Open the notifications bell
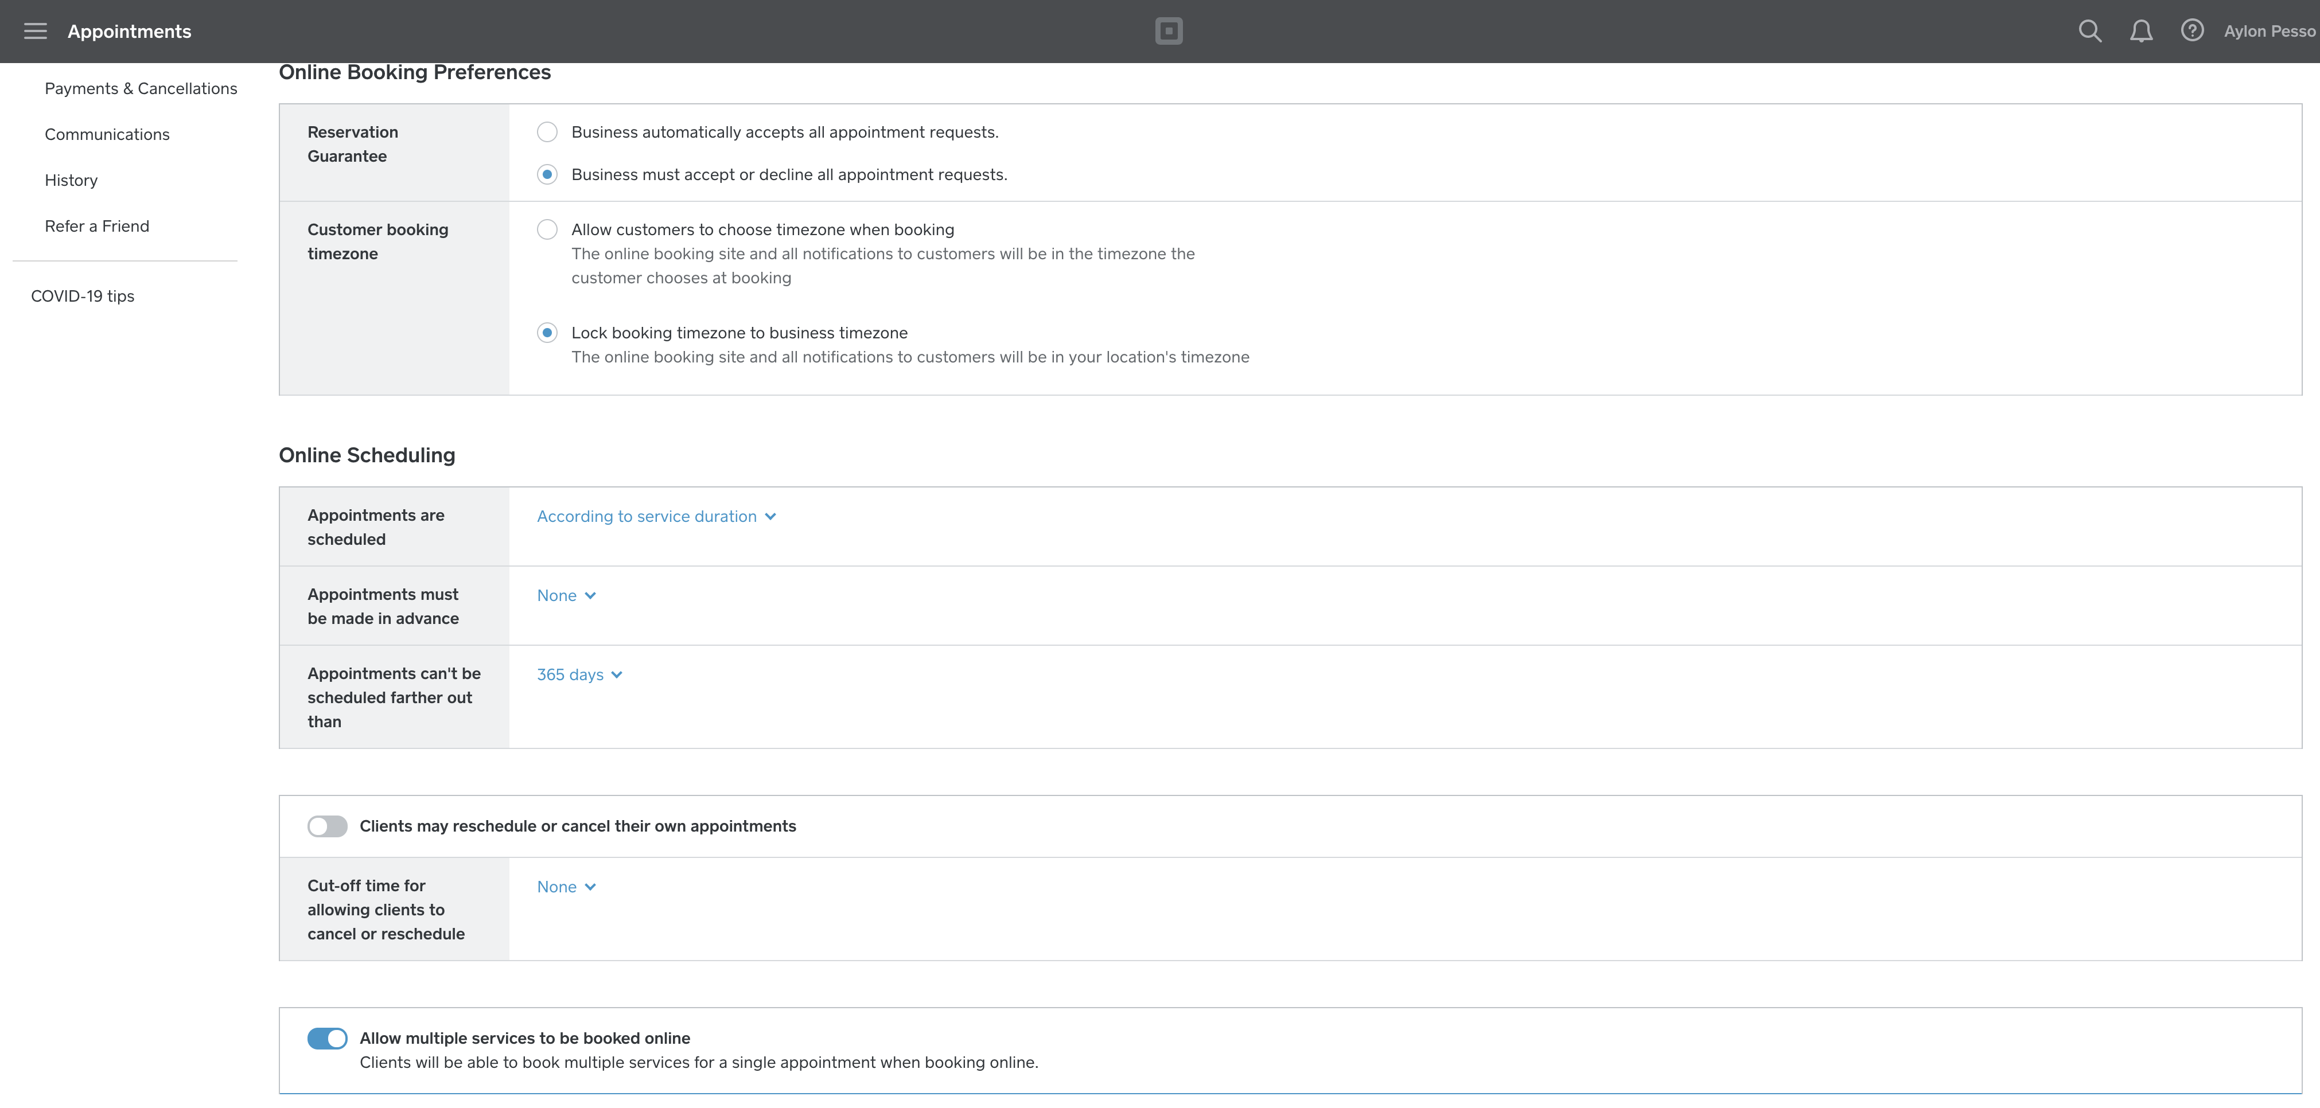 click(x=2141, y=32)
